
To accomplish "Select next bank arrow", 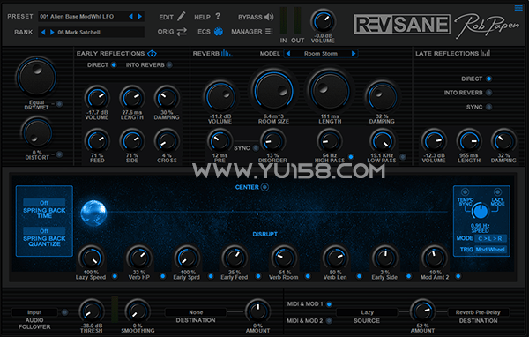I will [x=52, y=32].
